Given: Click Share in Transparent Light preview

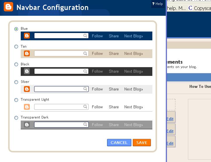Looking at the screenshot, I should point(114,107).
